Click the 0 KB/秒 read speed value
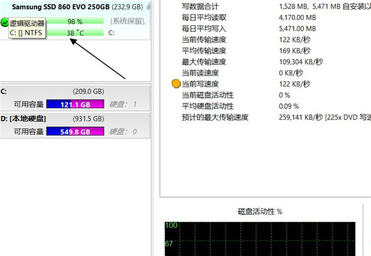Viewport: 371px width, 256px height. tap(291, 73)
